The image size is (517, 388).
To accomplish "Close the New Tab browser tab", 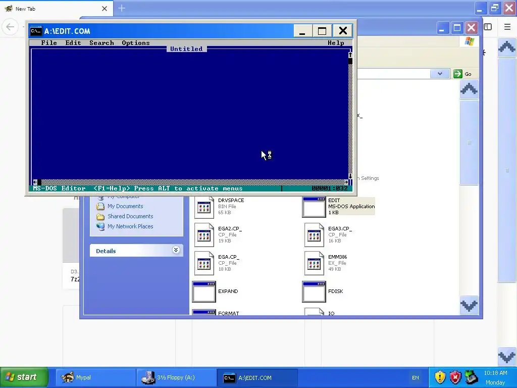I will [105, 9].
